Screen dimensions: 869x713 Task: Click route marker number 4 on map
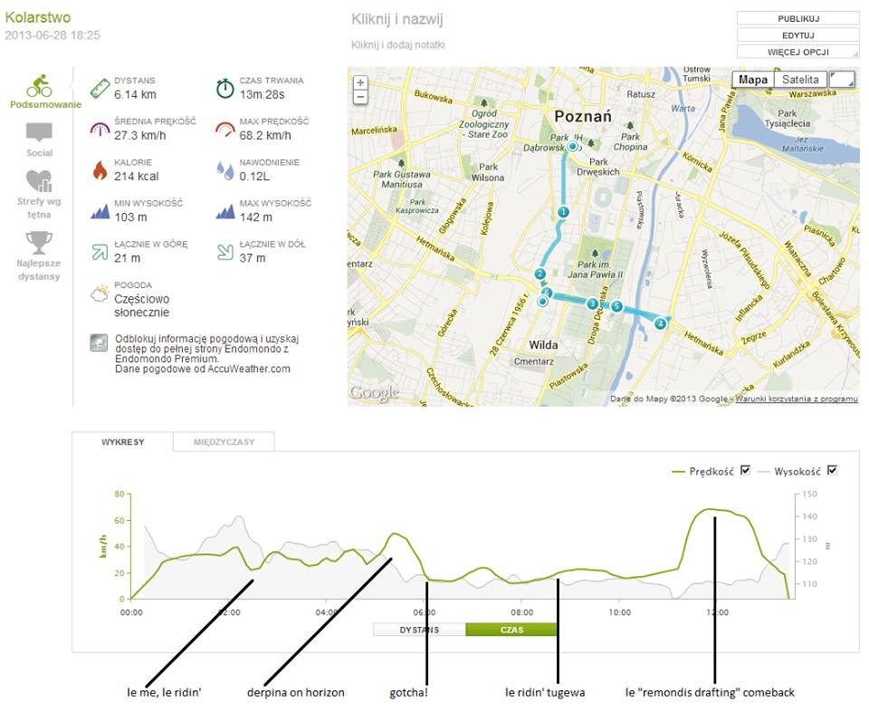click(x=661, y=323)
